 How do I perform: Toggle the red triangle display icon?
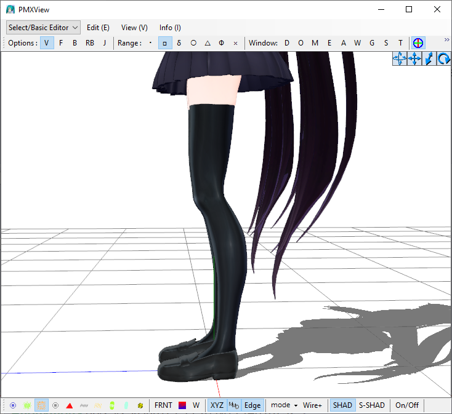click(70, 405)
